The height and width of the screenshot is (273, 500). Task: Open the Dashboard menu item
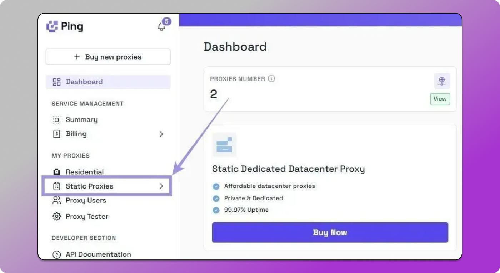coord(84,82)
